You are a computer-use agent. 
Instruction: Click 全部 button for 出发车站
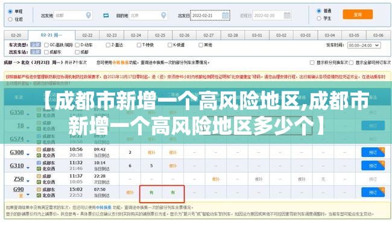[x=36, y=52]
